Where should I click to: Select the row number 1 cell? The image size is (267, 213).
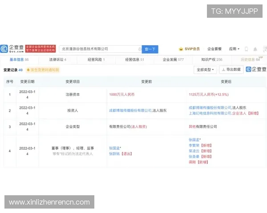[x=10, y=95]
